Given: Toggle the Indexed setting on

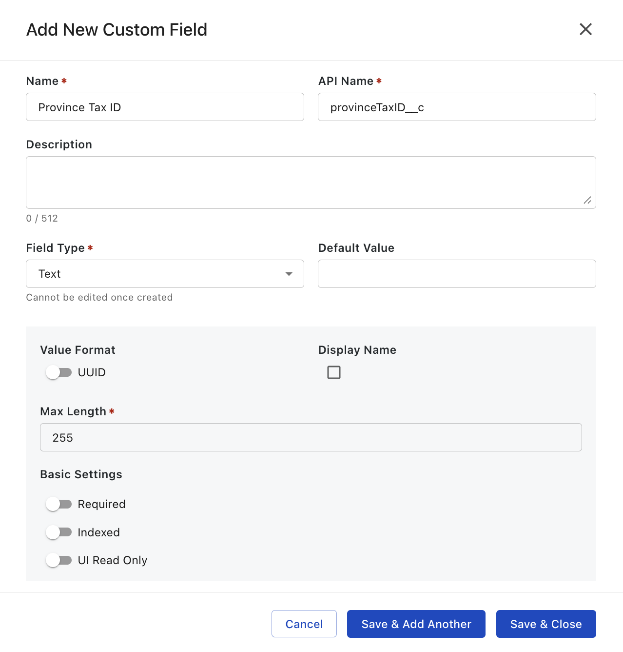Looking at the screenshot, I should (58, 532).
